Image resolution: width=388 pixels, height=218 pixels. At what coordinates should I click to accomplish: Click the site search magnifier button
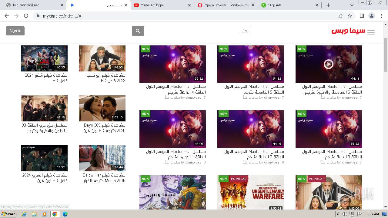pyautogui.click(x=138, y=31)
